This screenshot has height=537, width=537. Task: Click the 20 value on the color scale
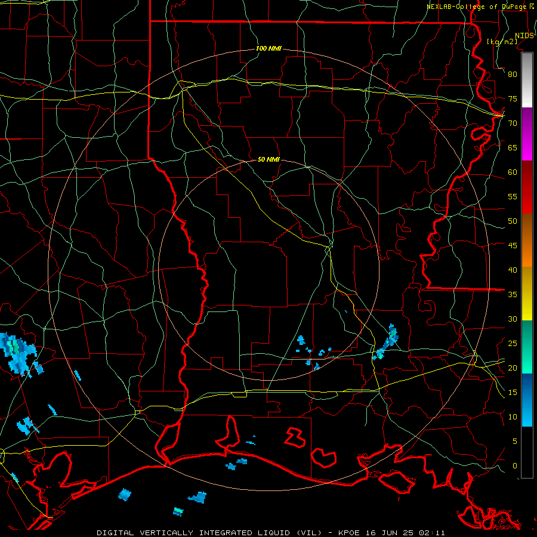(513, 368)
